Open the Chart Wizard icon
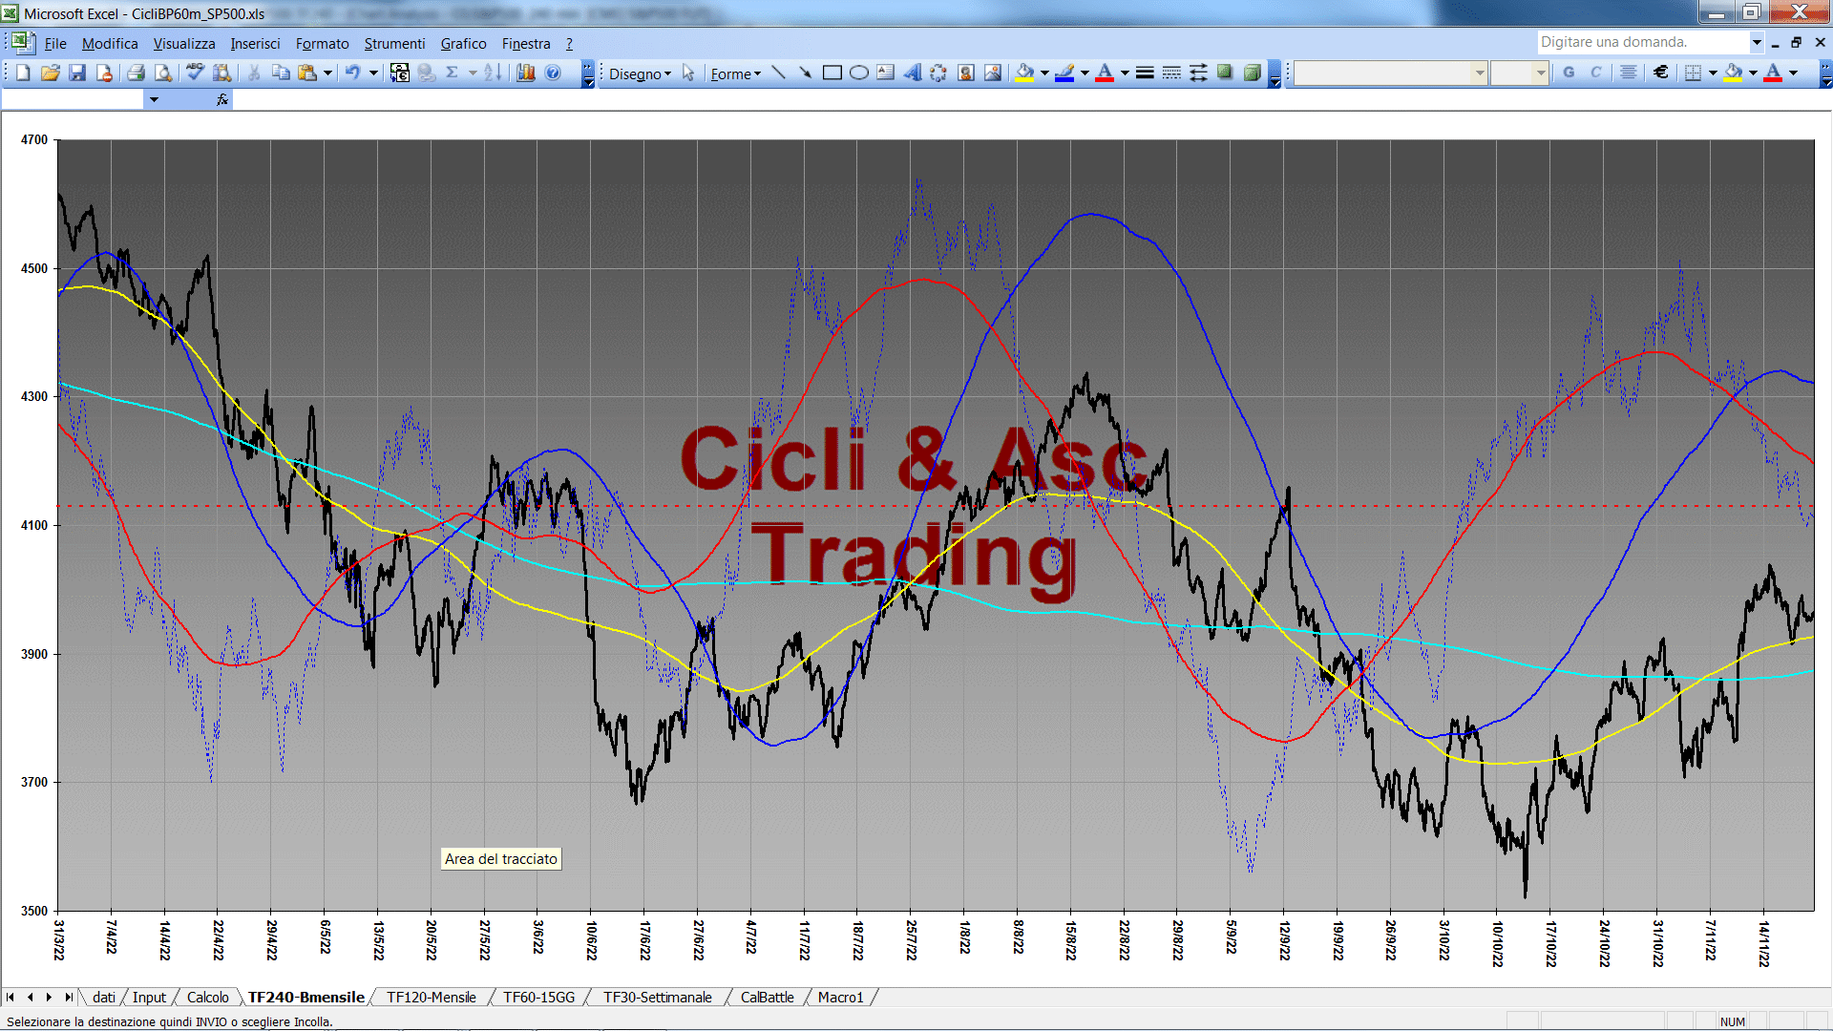This screenshot has height=1031, width=1833. click(x=525, y=73)
